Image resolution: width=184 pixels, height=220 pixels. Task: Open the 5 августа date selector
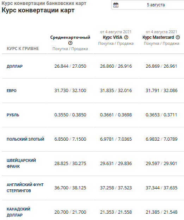(x=148, y=5)
